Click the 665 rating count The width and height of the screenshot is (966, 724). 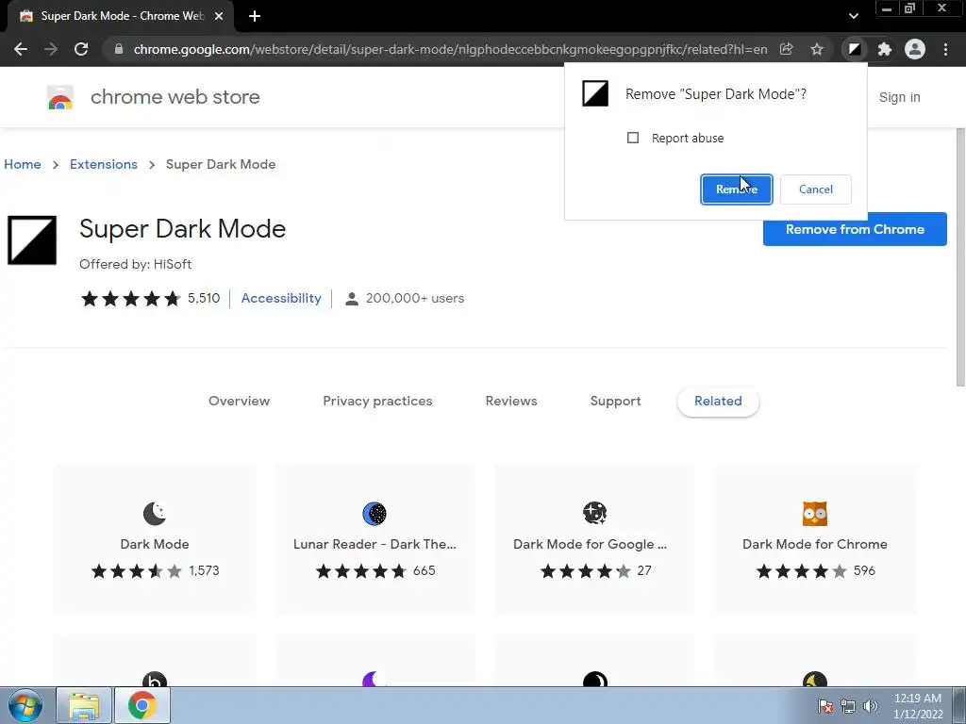coord(424,570)
